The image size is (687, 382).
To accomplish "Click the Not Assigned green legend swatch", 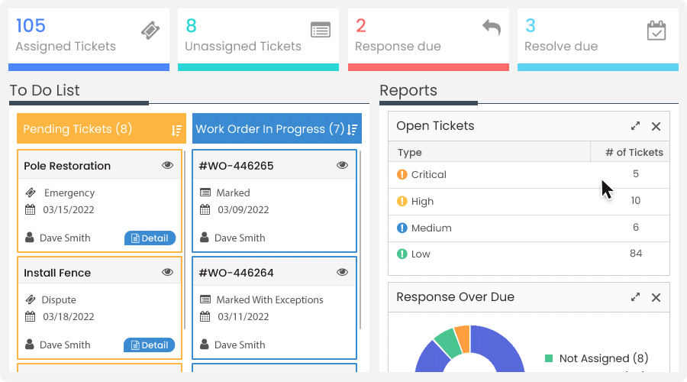I will click(x=549, y=358).
